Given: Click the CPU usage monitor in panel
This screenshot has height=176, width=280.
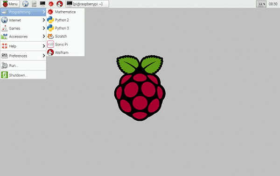Looking at the screenshot, I should (261, 4).
